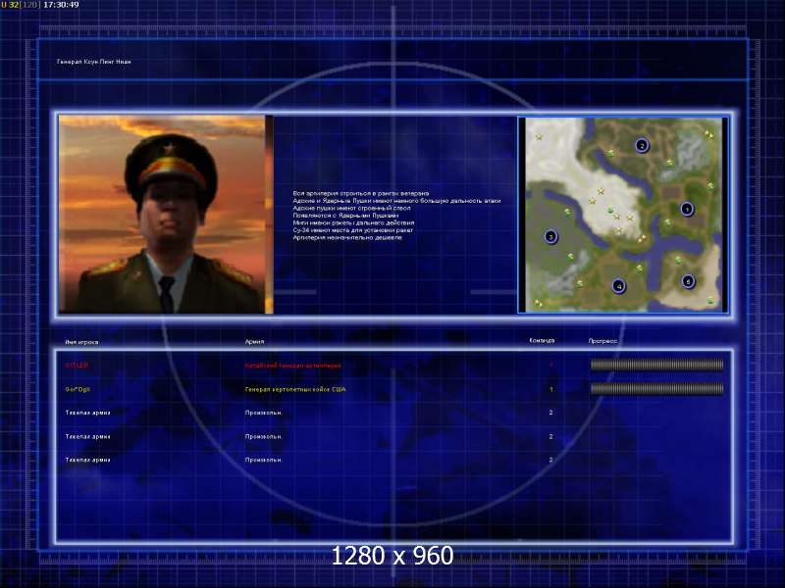Screen dimensions: 785x588
Task: Click the line "Адские пушки имеют строенный ствол"
Action: tap(351, 208)
